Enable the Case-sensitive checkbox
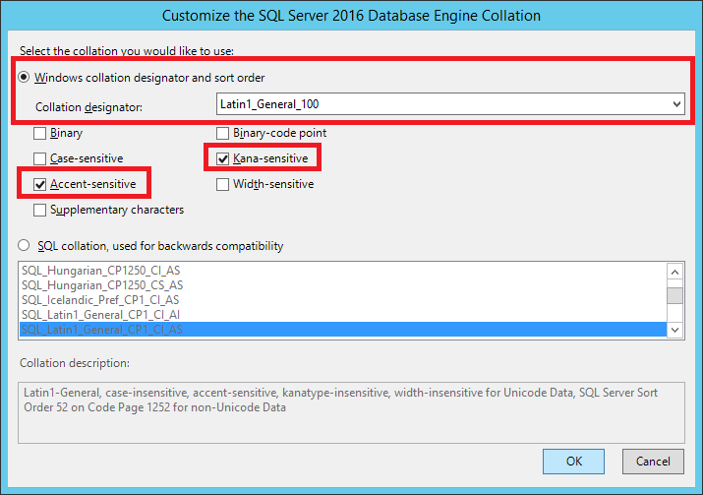This screenshot has width=703, height=495. coord(40,158)
